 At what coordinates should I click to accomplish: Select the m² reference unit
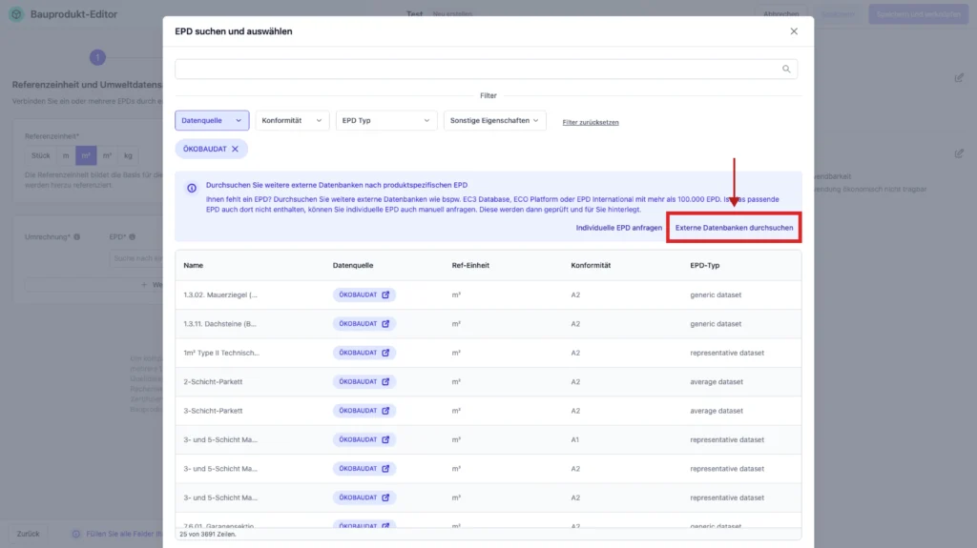click(86, 155)
